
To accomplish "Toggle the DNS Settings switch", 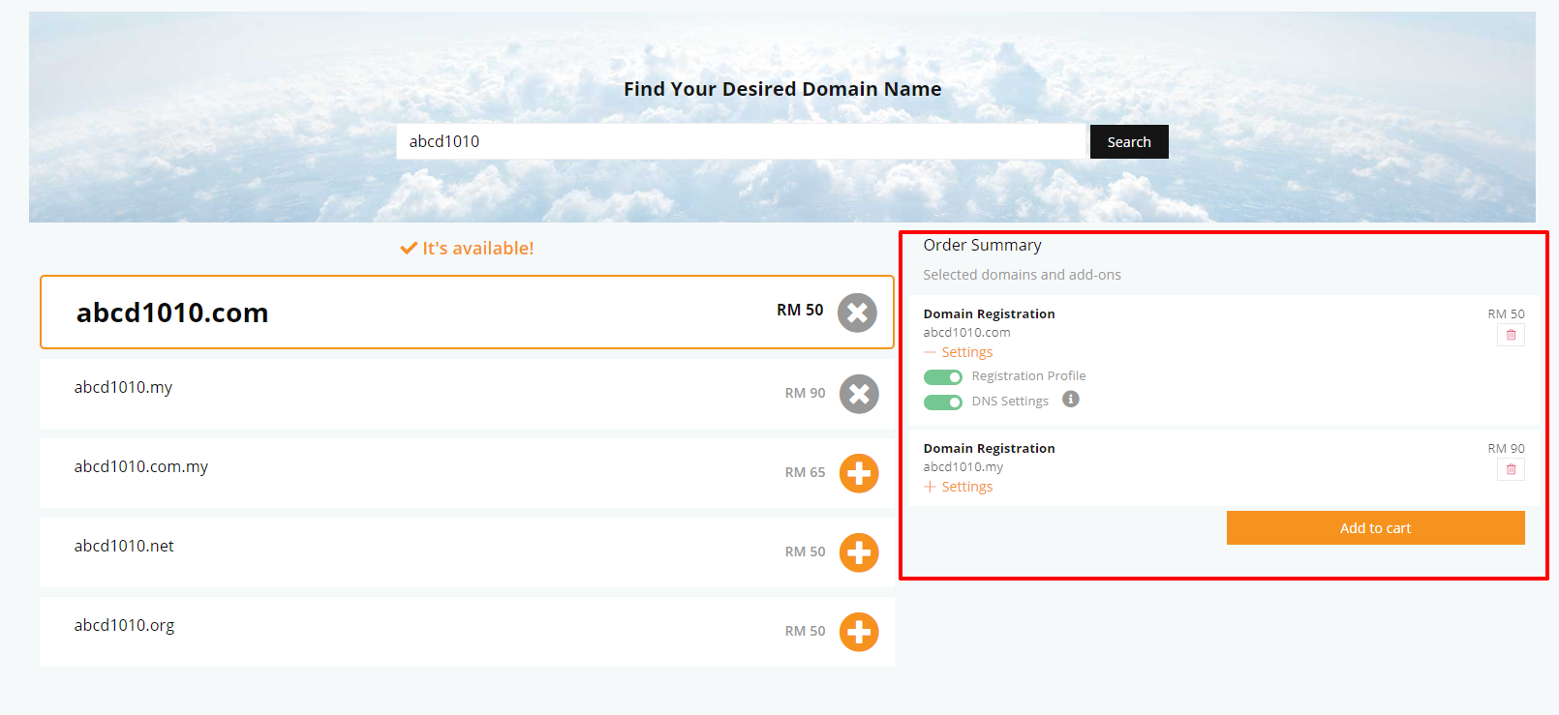I will (x=942, y=402).
